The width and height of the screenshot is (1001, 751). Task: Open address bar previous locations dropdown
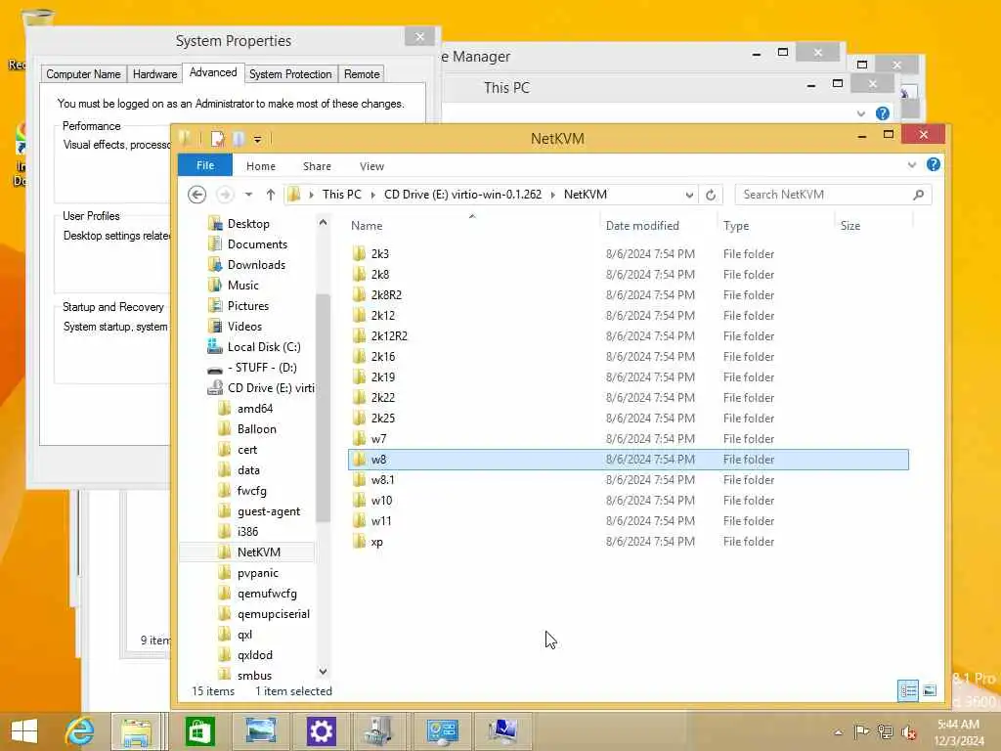coord(689,195)
